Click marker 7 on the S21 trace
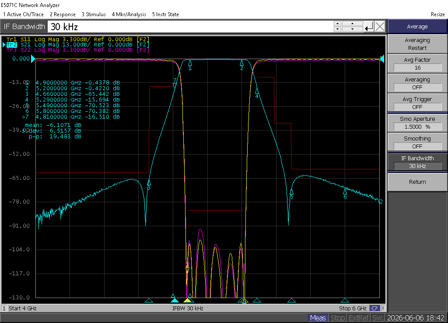Screen dimensions: 448x323 (175, 83)
